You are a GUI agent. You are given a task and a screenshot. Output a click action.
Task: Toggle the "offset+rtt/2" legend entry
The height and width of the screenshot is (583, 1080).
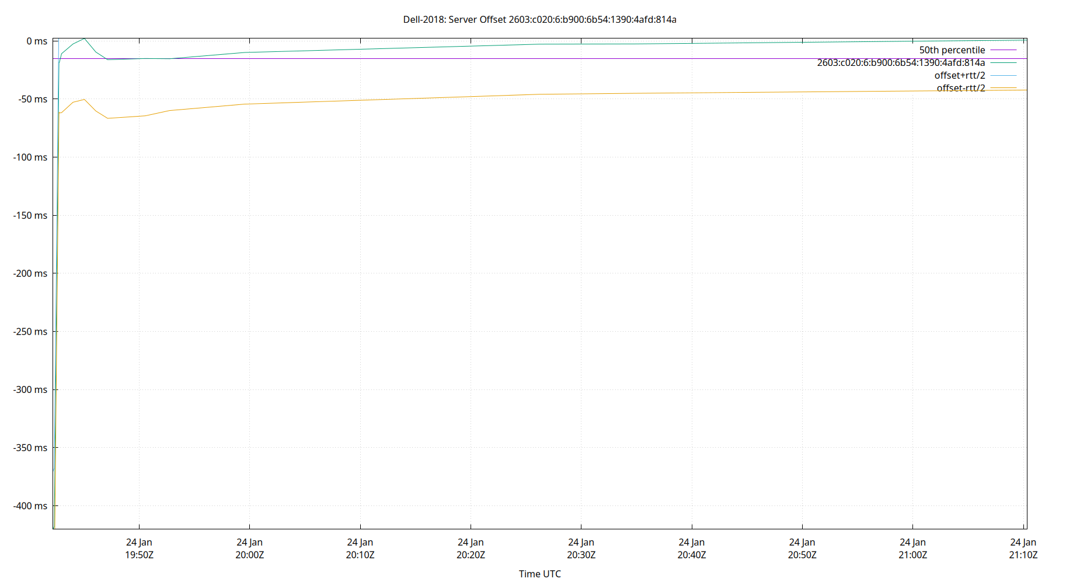click(x=961, y=75)
